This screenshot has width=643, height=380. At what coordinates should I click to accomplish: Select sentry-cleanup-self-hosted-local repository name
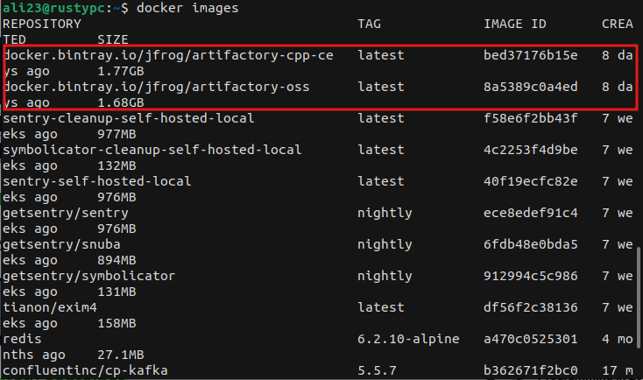coord(129,118)
